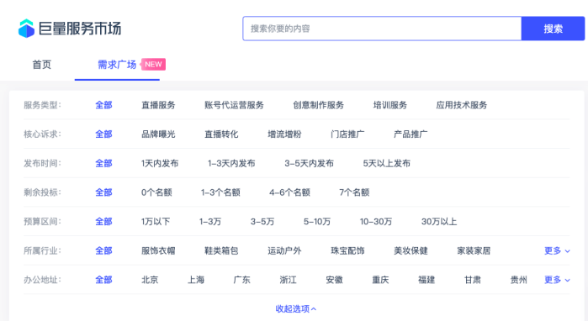
Task: Select 4-6个名额 remaining bids
Action: click(289, 192)
